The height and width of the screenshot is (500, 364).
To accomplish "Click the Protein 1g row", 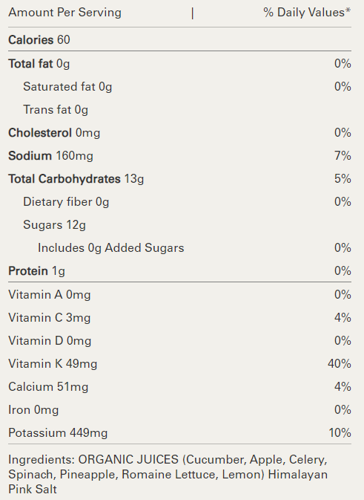I will coord(179,271).
